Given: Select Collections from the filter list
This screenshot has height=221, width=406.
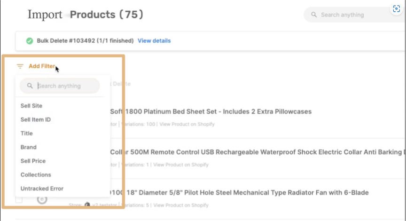Looking at the screenshot, I should tap(36, 175).
